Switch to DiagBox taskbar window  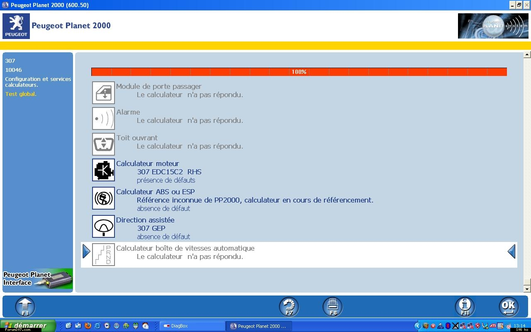(192, 326)
